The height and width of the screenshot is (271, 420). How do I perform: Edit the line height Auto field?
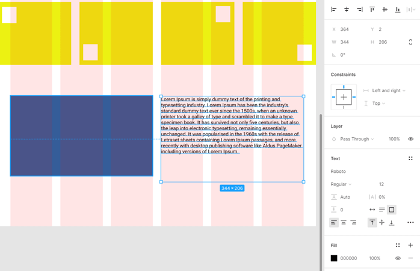(347, 197)
